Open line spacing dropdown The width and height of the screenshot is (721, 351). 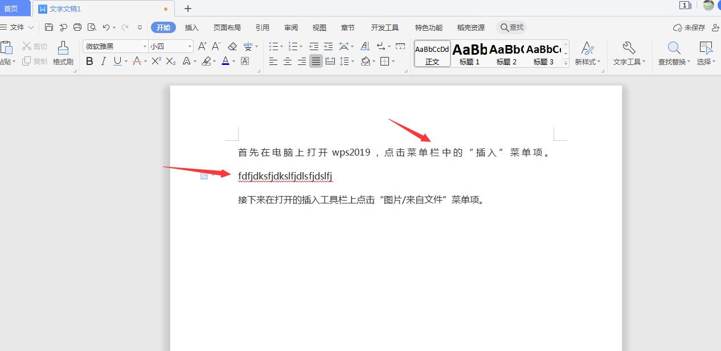click(x=353, y=62)
